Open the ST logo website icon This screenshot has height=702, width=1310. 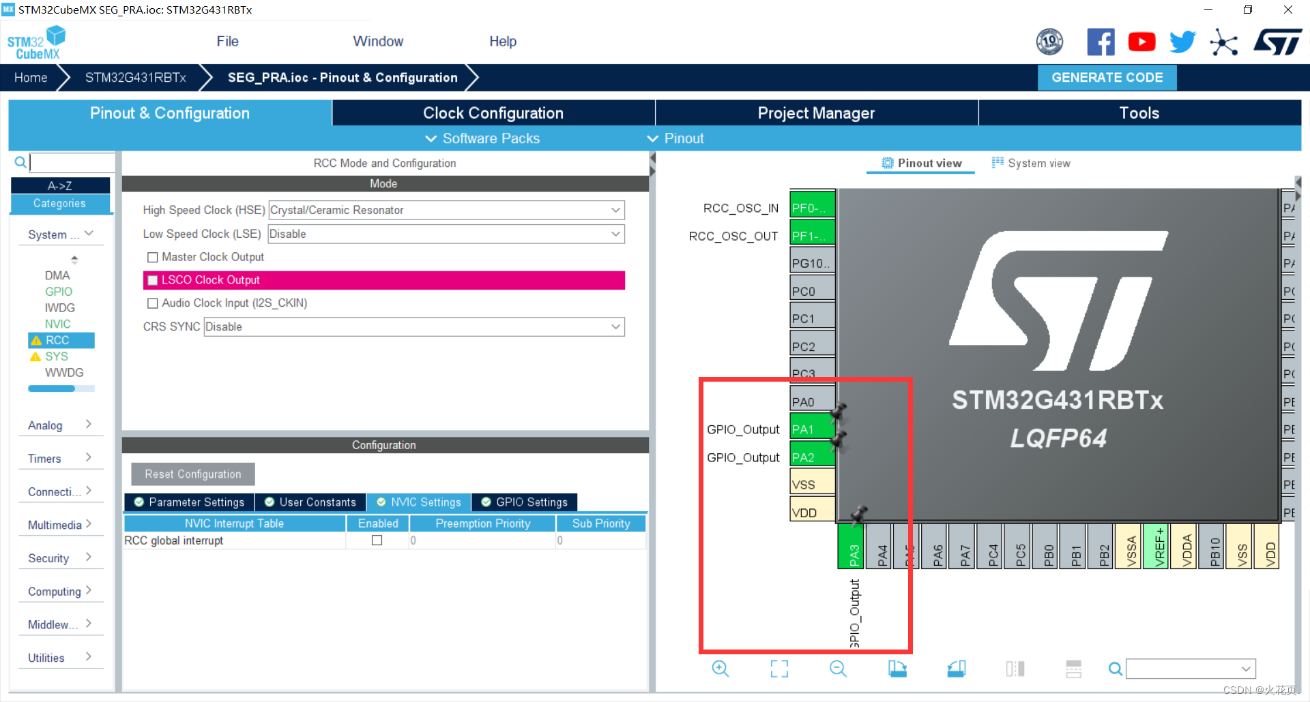click(1277, 42)
